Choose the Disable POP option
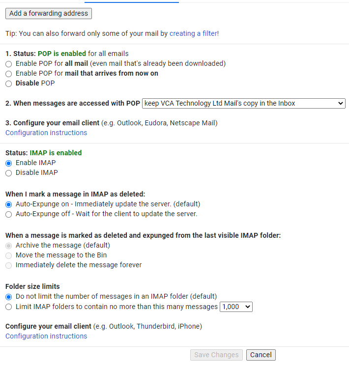 point(9,84)
